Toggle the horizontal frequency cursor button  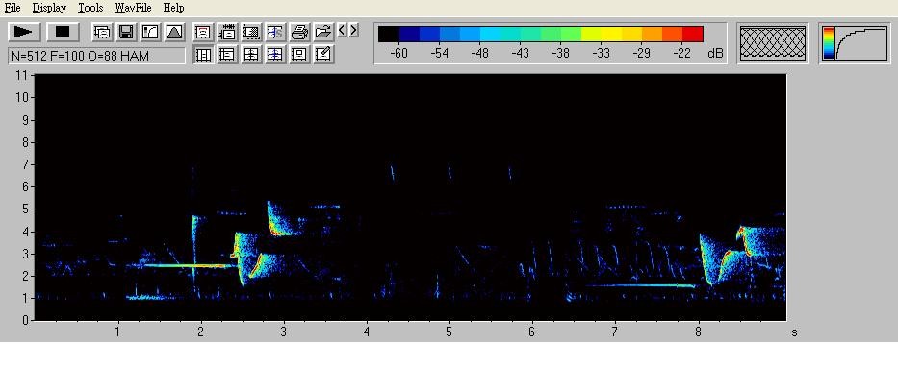[x=227, y=55]
